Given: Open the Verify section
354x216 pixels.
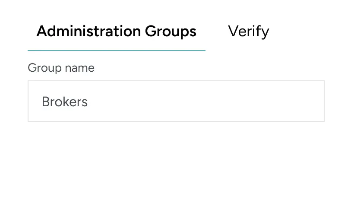Looking at the screenshot, I should tap(248, 32).
